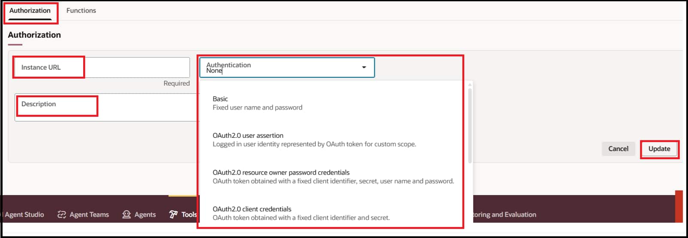Click the Authentication combo box field
The height and width of the screenshot is (238, 688).
[x=279, y=68]
